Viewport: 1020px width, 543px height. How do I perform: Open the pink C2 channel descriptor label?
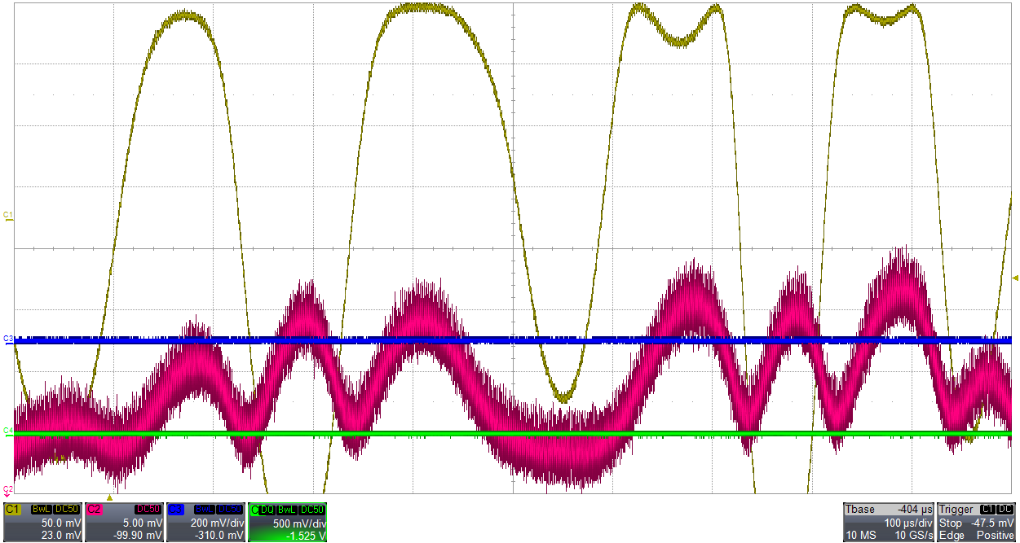click(x=94, y=509)
